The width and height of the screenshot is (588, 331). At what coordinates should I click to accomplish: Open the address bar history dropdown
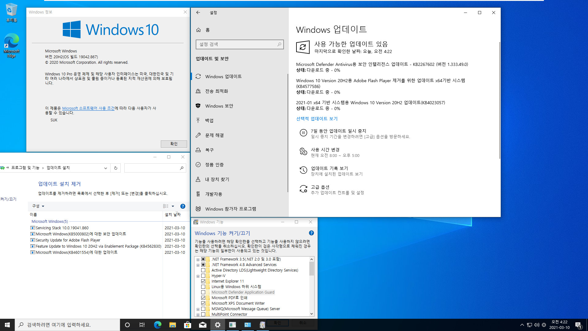click(x=105, y=168)
